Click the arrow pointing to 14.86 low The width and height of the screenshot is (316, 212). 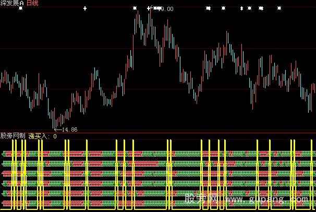click(x=58, y=129)
